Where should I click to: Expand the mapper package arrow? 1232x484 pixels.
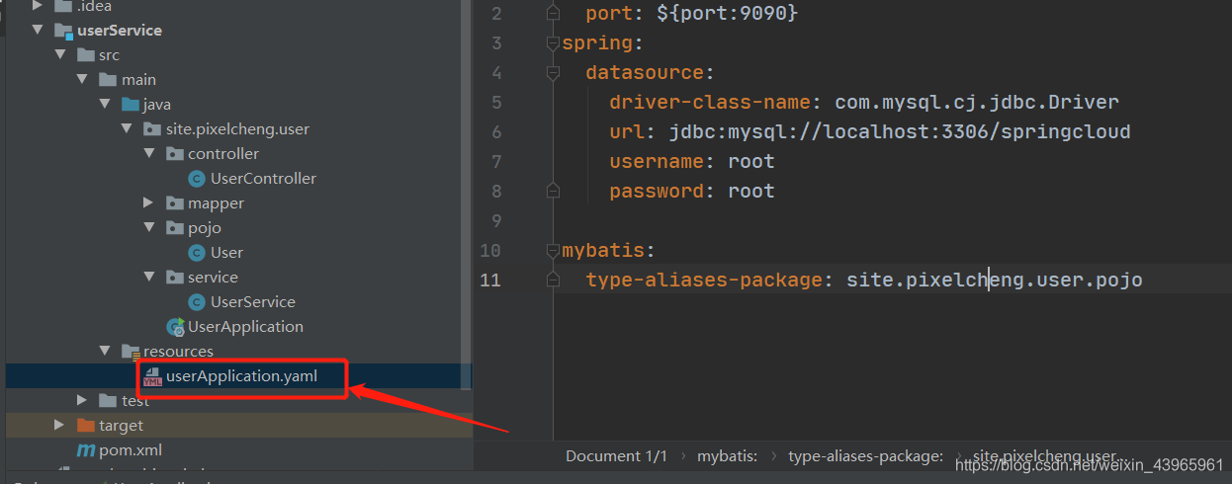tap(148, 202)
